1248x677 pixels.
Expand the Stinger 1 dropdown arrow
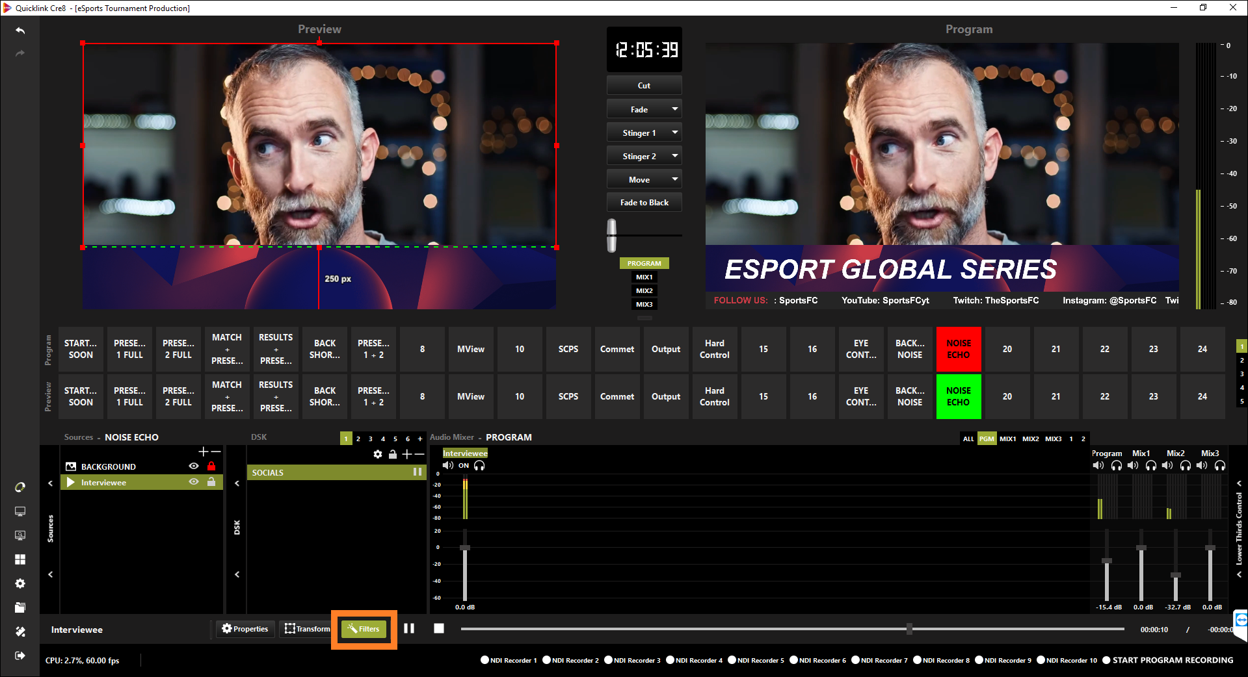click(674, 133)
